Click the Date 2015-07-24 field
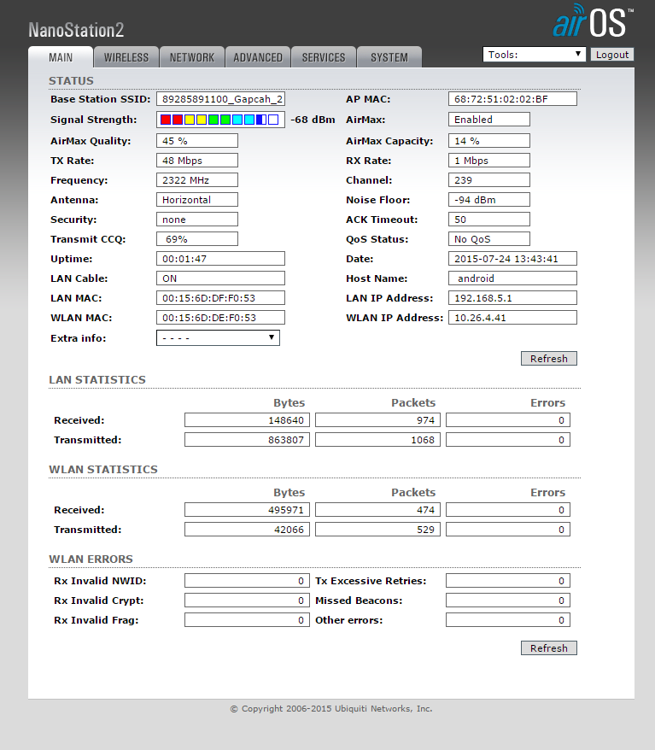The image size is (655, 750). point(512,258)
